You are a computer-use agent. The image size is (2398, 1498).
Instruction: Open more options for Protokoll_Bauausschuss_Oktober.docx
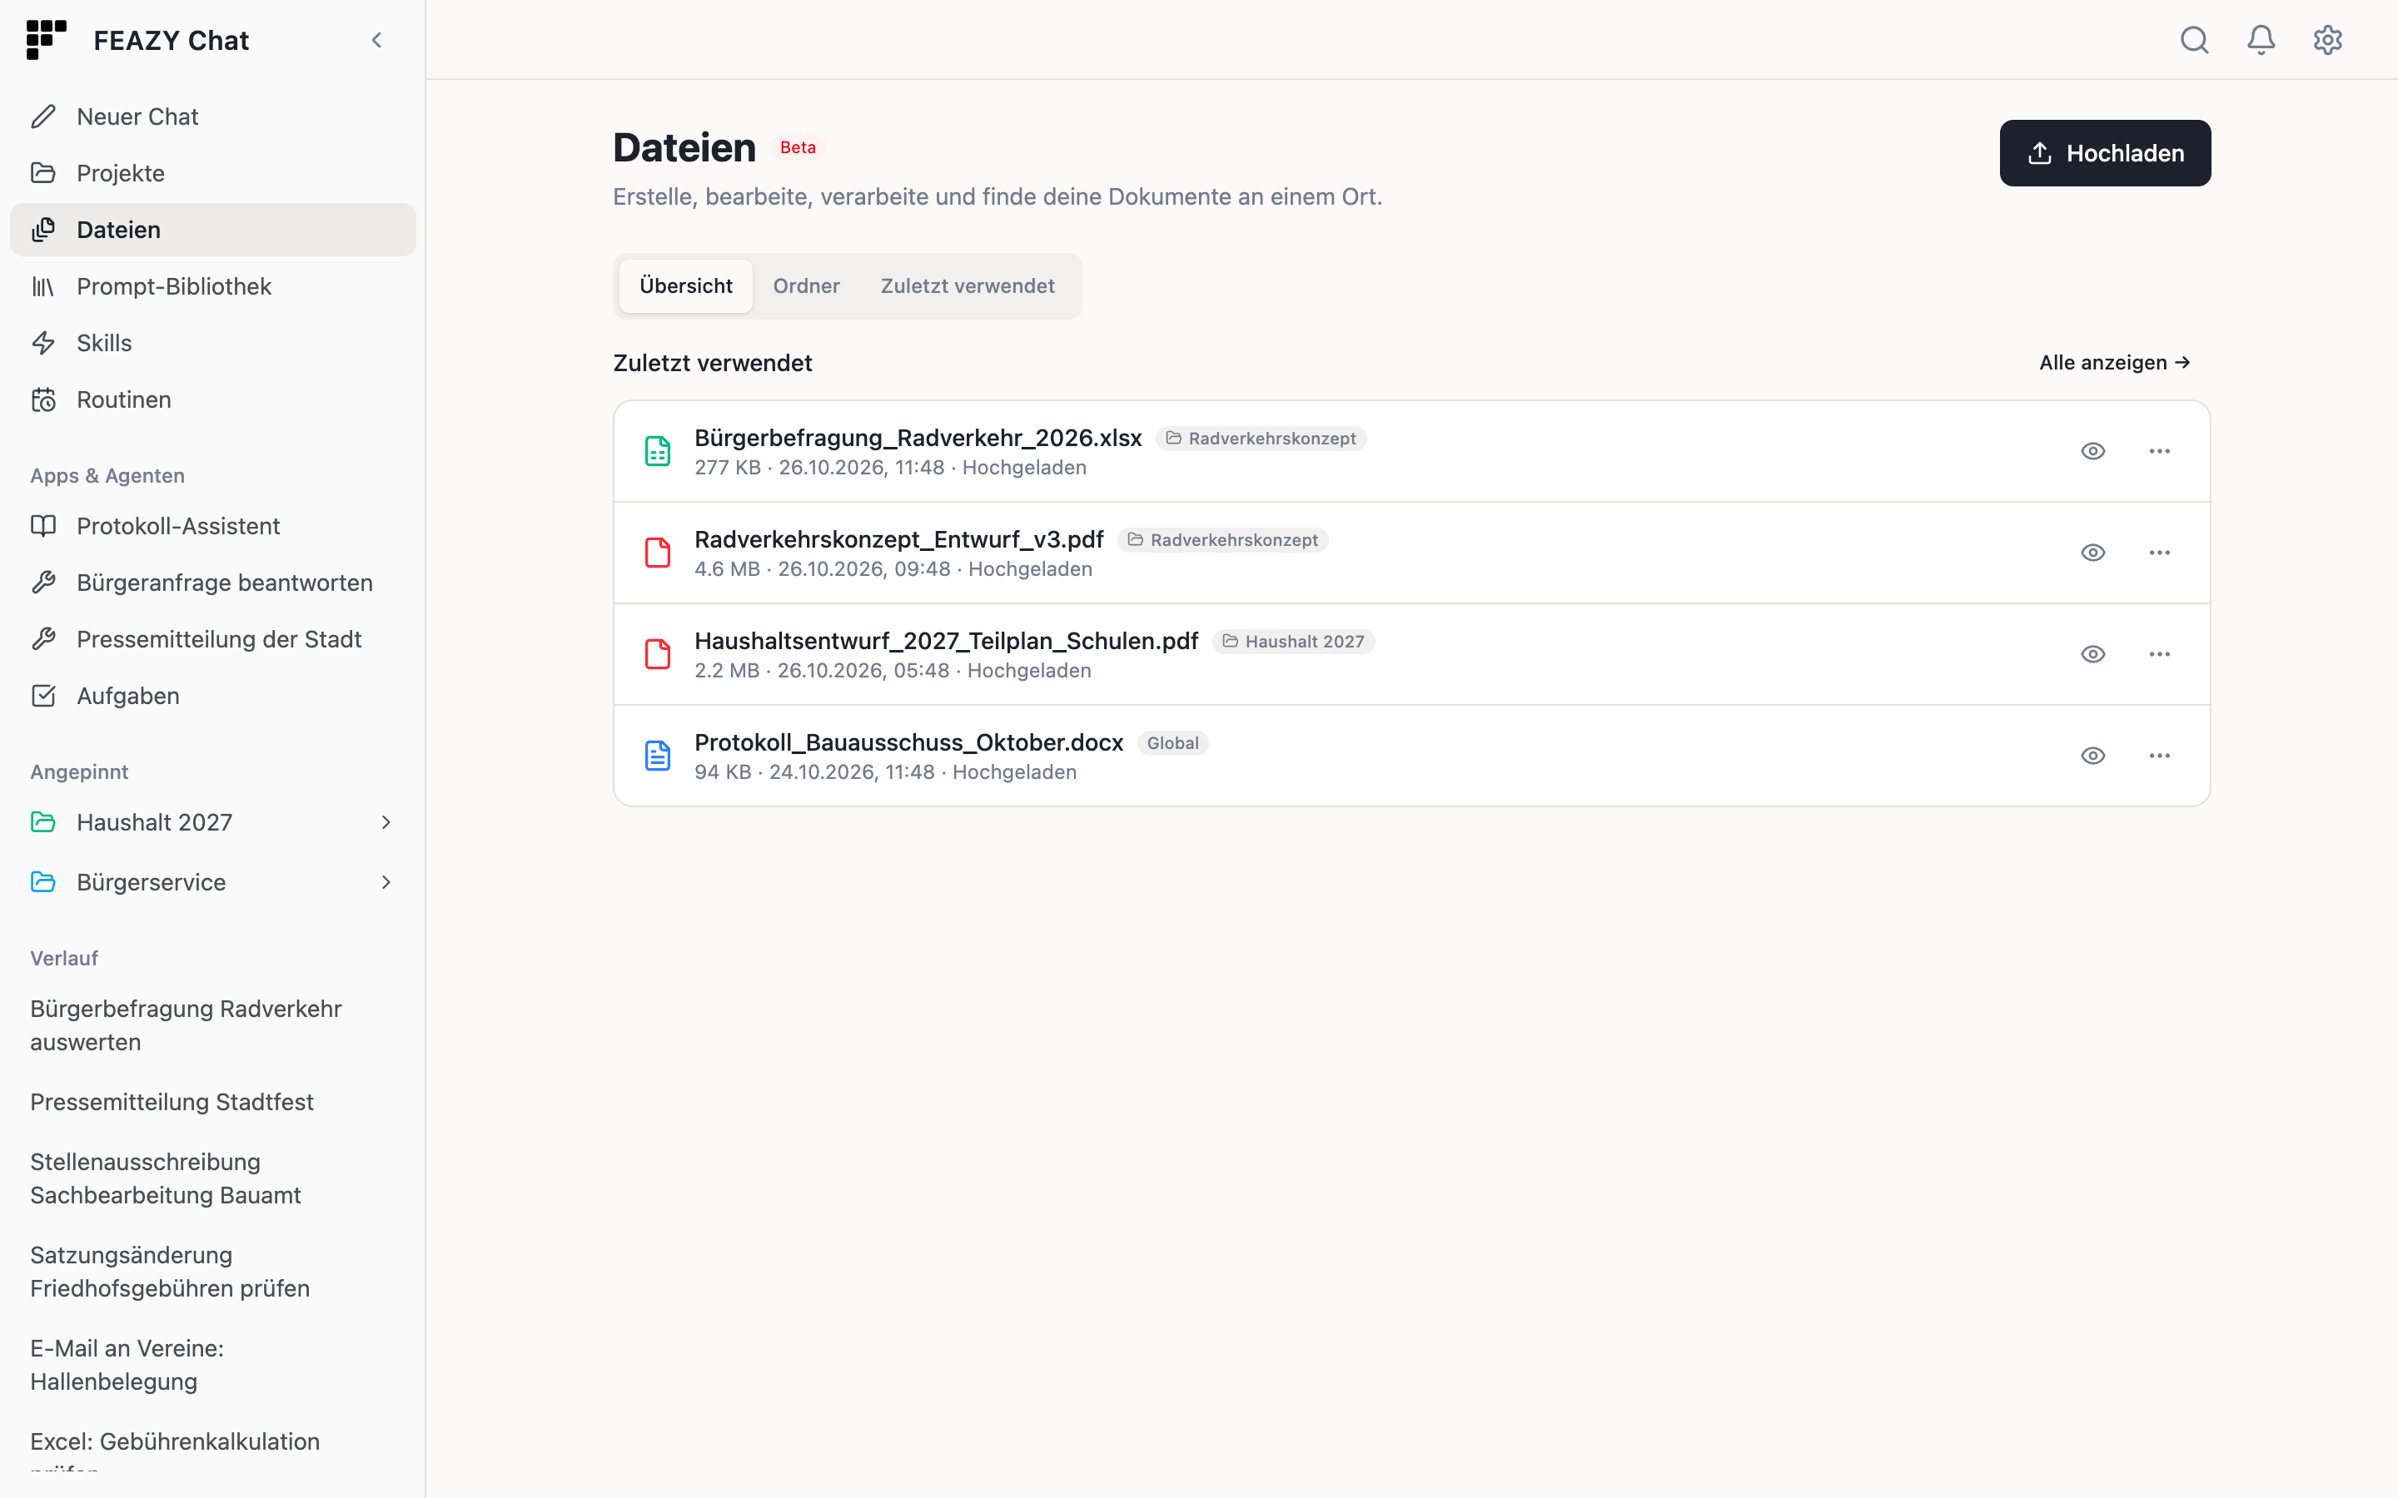(2159, 756)
